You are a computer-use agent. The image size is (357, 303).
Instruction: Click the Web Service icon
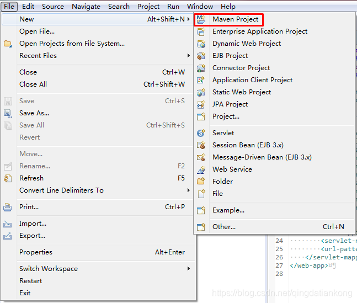coord(201,169)
